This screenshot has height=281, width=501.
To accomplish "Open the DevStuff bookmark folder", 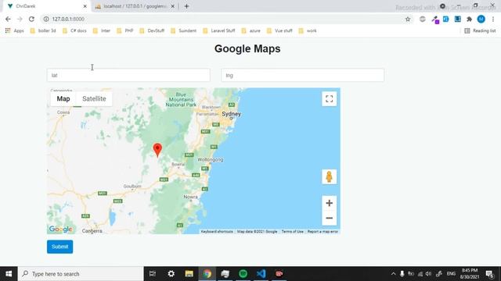I will (152, 30).
